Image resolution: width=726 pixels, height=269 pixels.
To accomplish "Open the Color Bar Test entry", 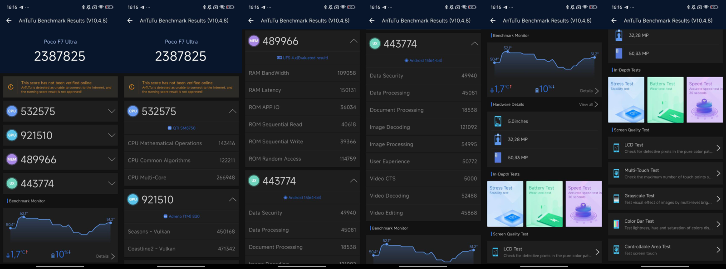I will coord(665,224).
